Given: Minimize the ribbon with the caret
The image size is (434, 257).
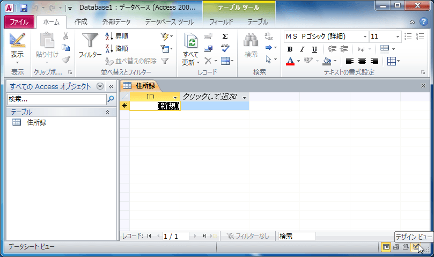Looking at the screenshot, I should 412,22.
